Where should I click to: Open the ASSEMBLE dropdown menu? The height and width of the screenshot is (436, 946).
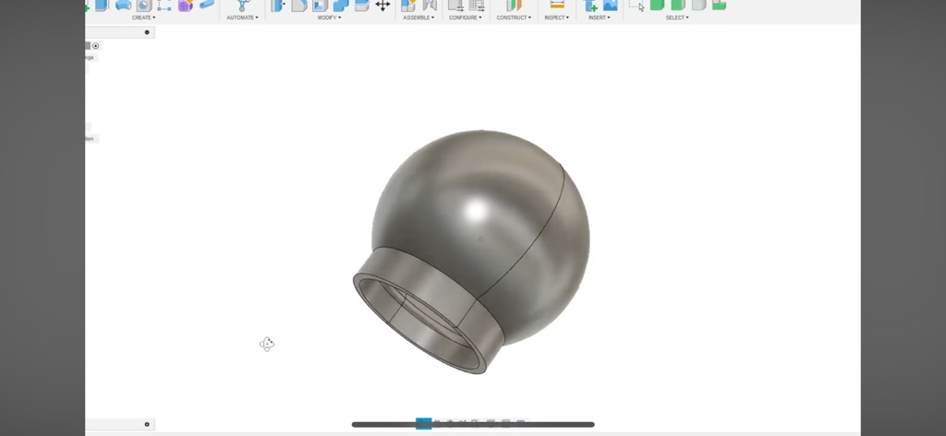point(418,18)
